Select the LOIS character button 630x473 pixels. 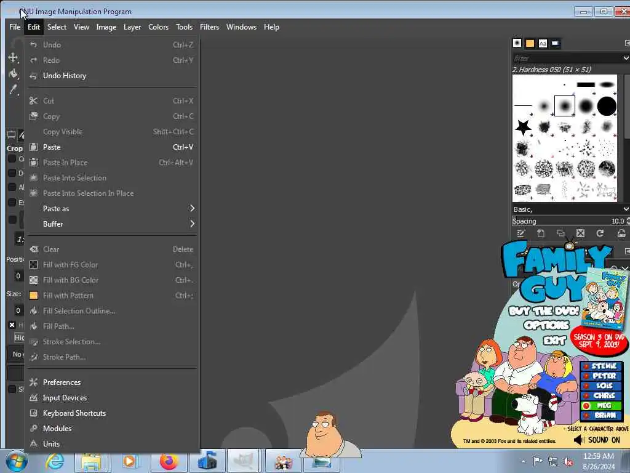point(602,386)
